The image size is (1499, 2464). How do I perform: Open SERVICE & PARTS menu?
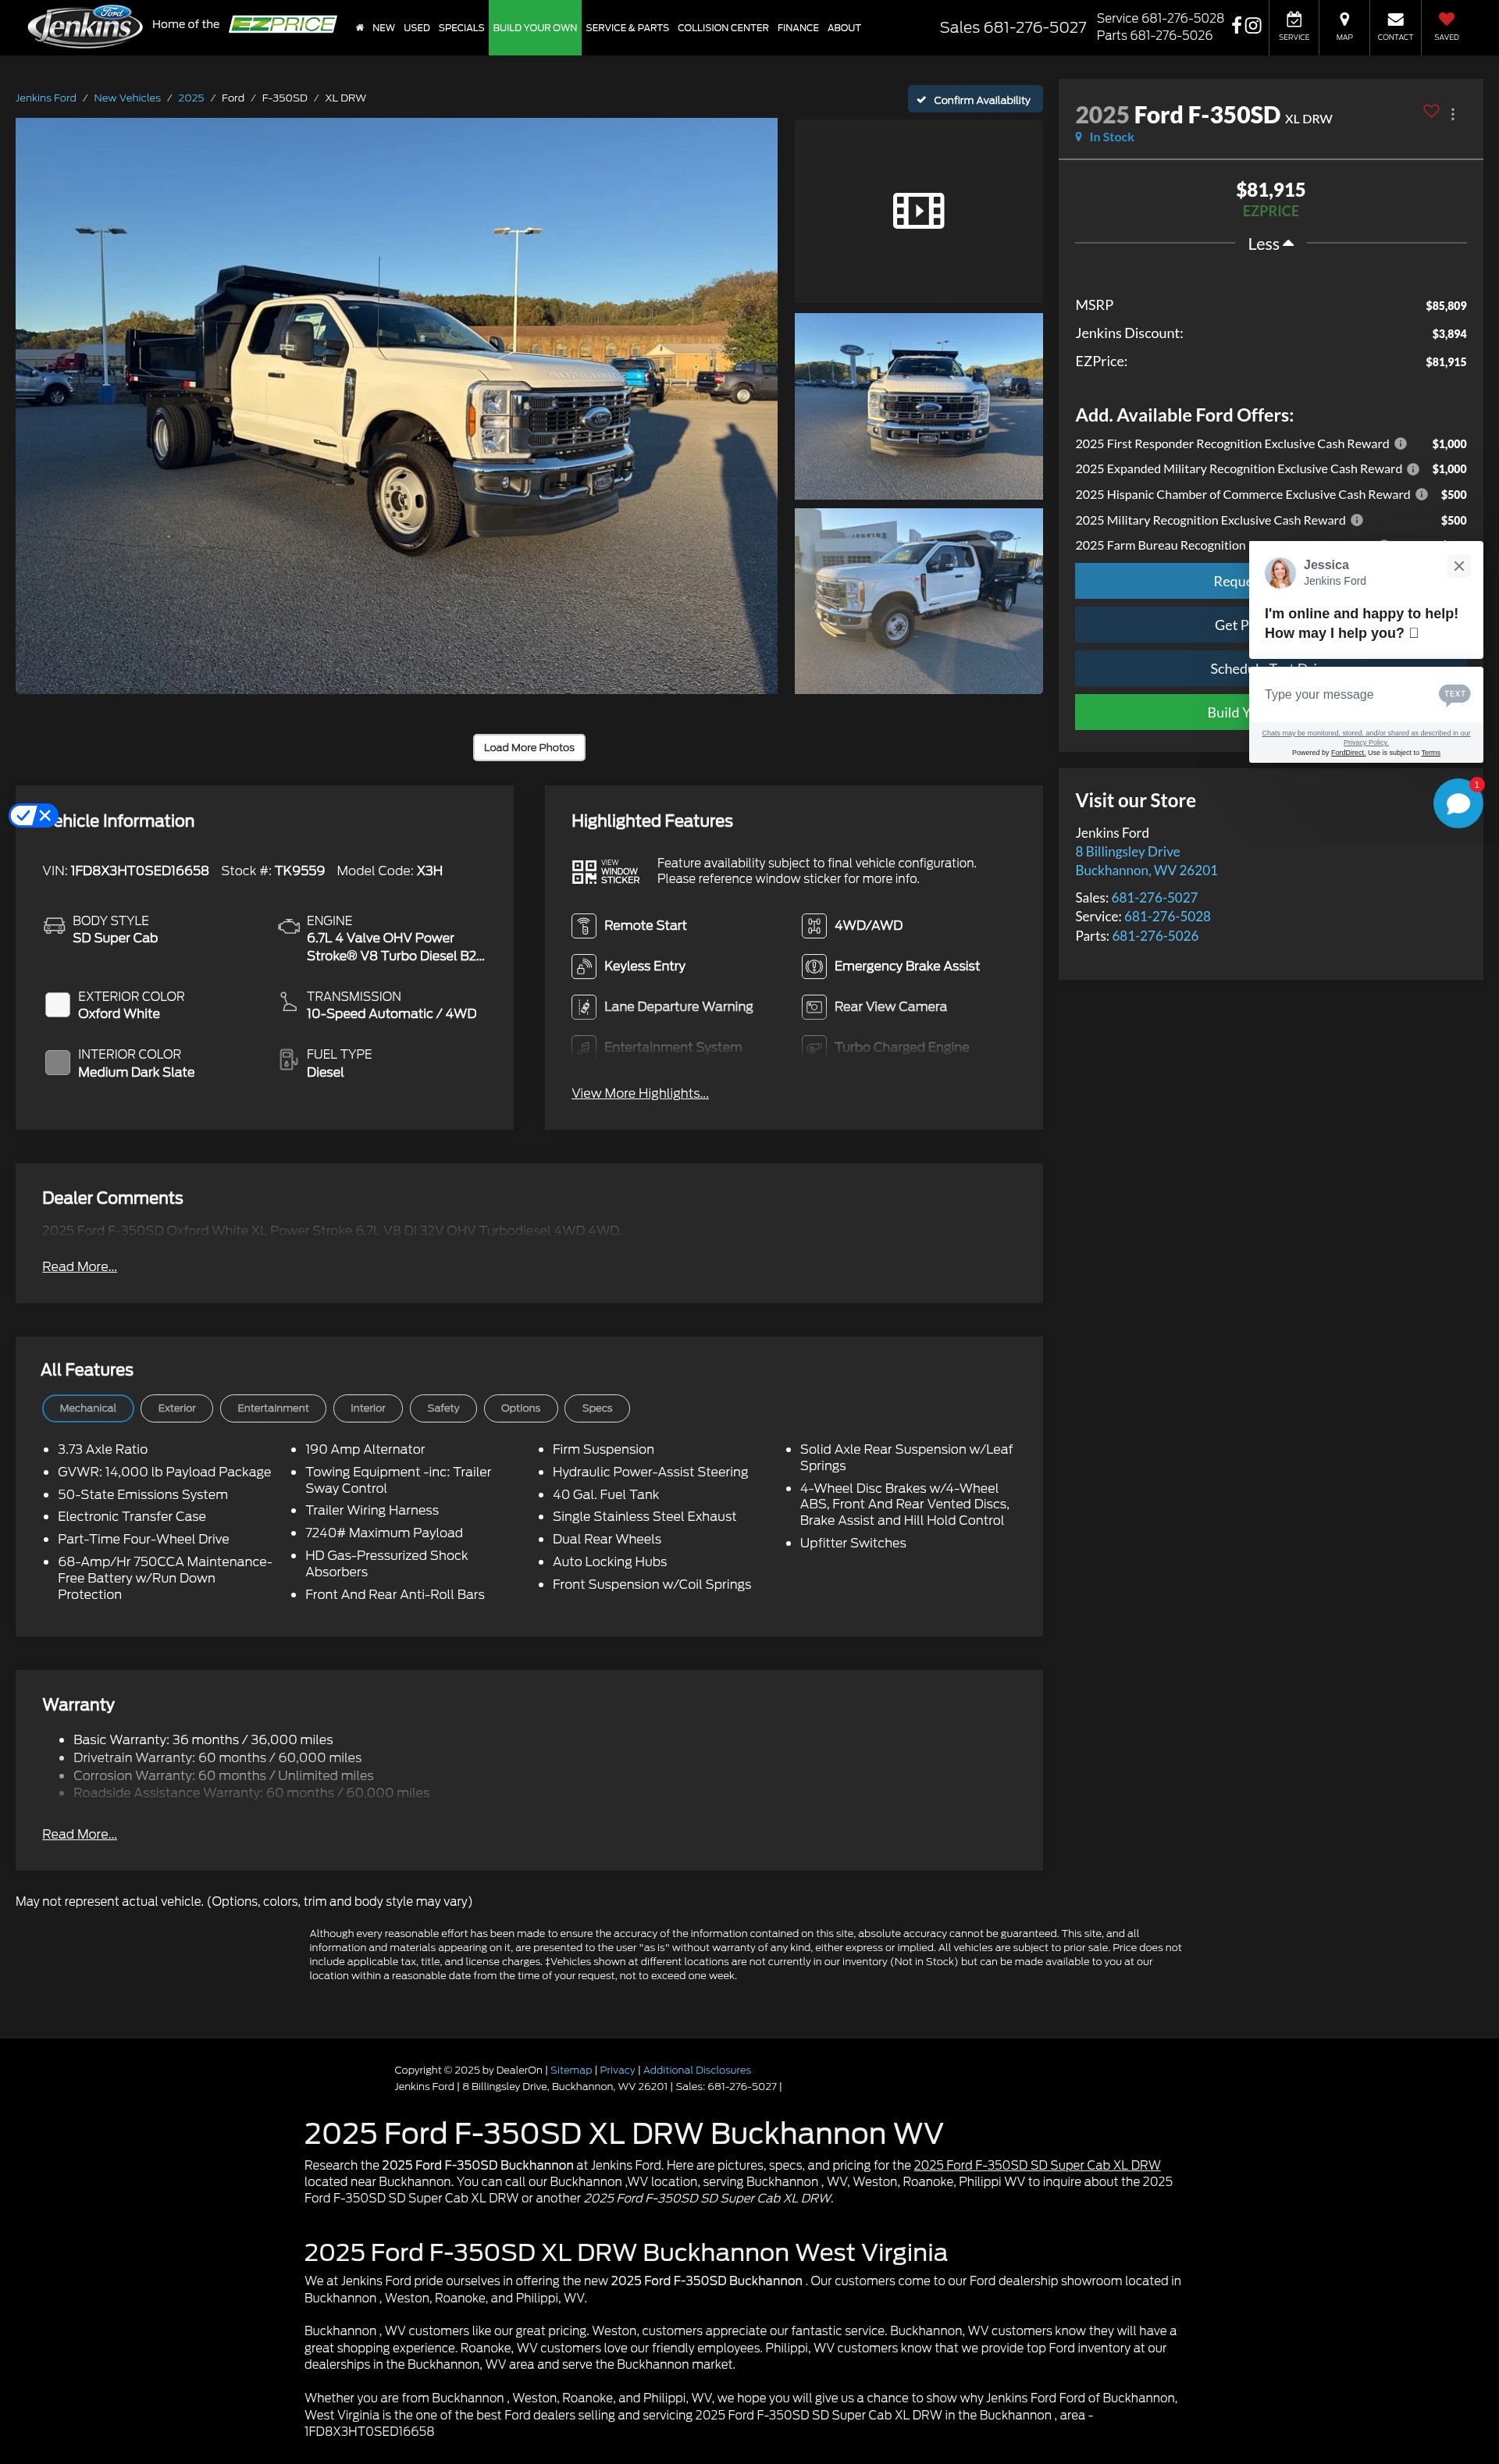627,28
